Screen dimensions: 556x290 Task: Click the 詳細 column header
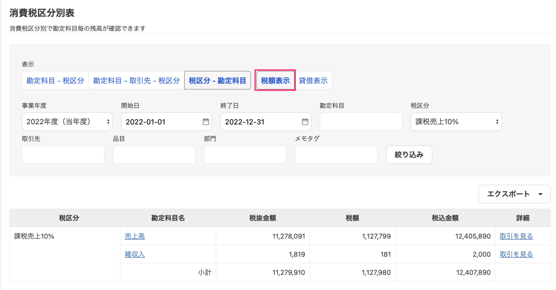(523, 218)
